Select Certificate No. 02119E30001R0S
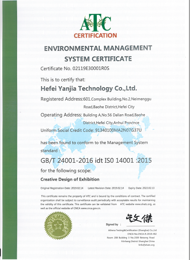Viewport: 190px width, 260px height. point(75,68)
